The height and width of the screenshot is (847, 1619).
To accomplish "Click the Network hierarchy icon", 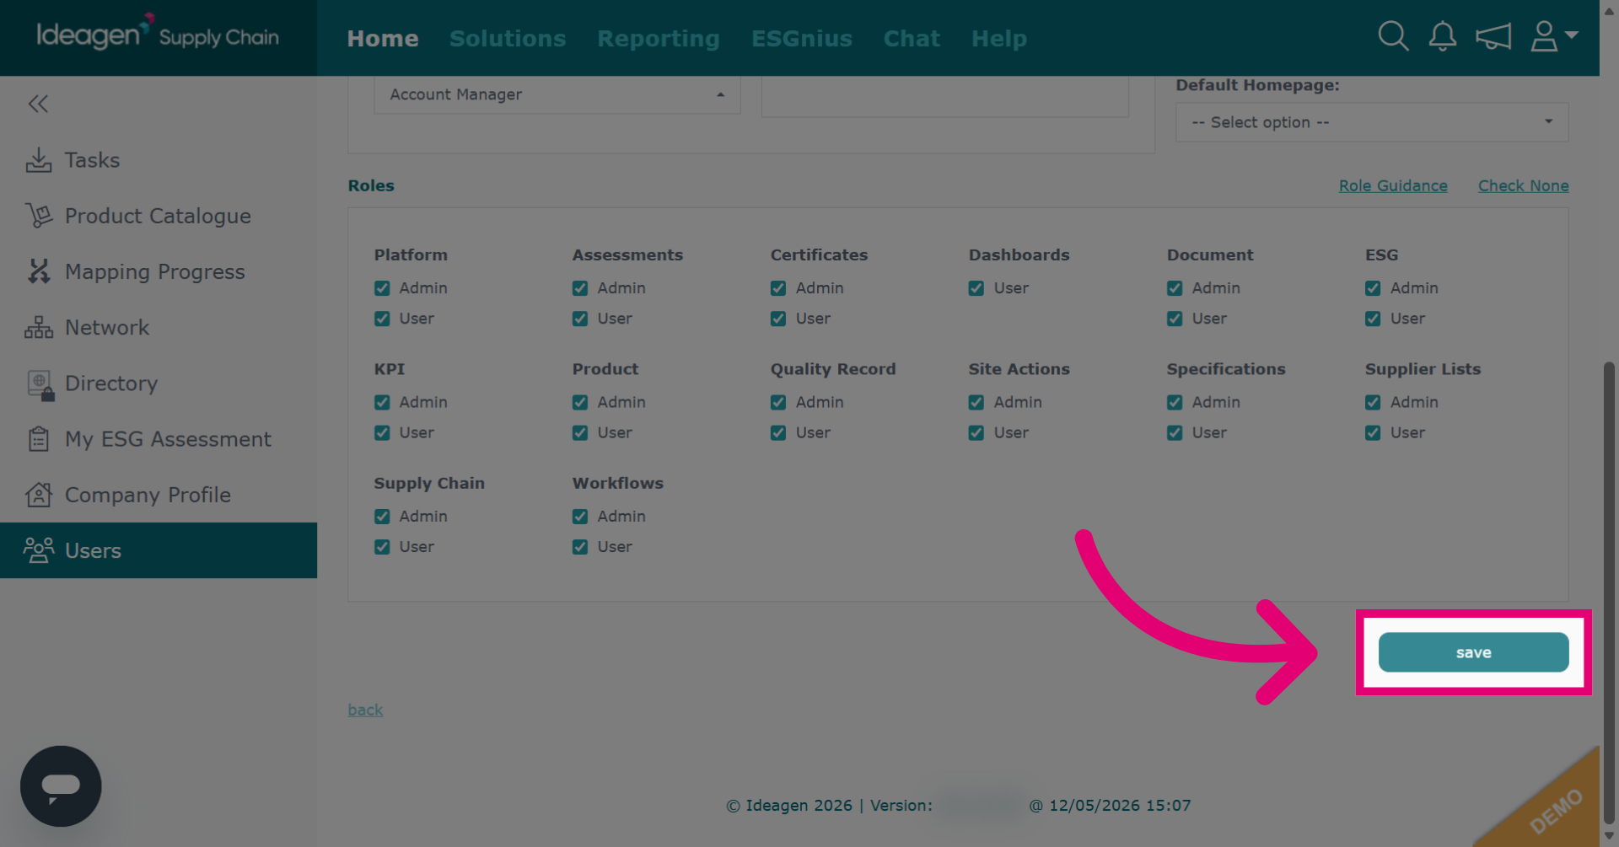I will click(x=39, y=327).
